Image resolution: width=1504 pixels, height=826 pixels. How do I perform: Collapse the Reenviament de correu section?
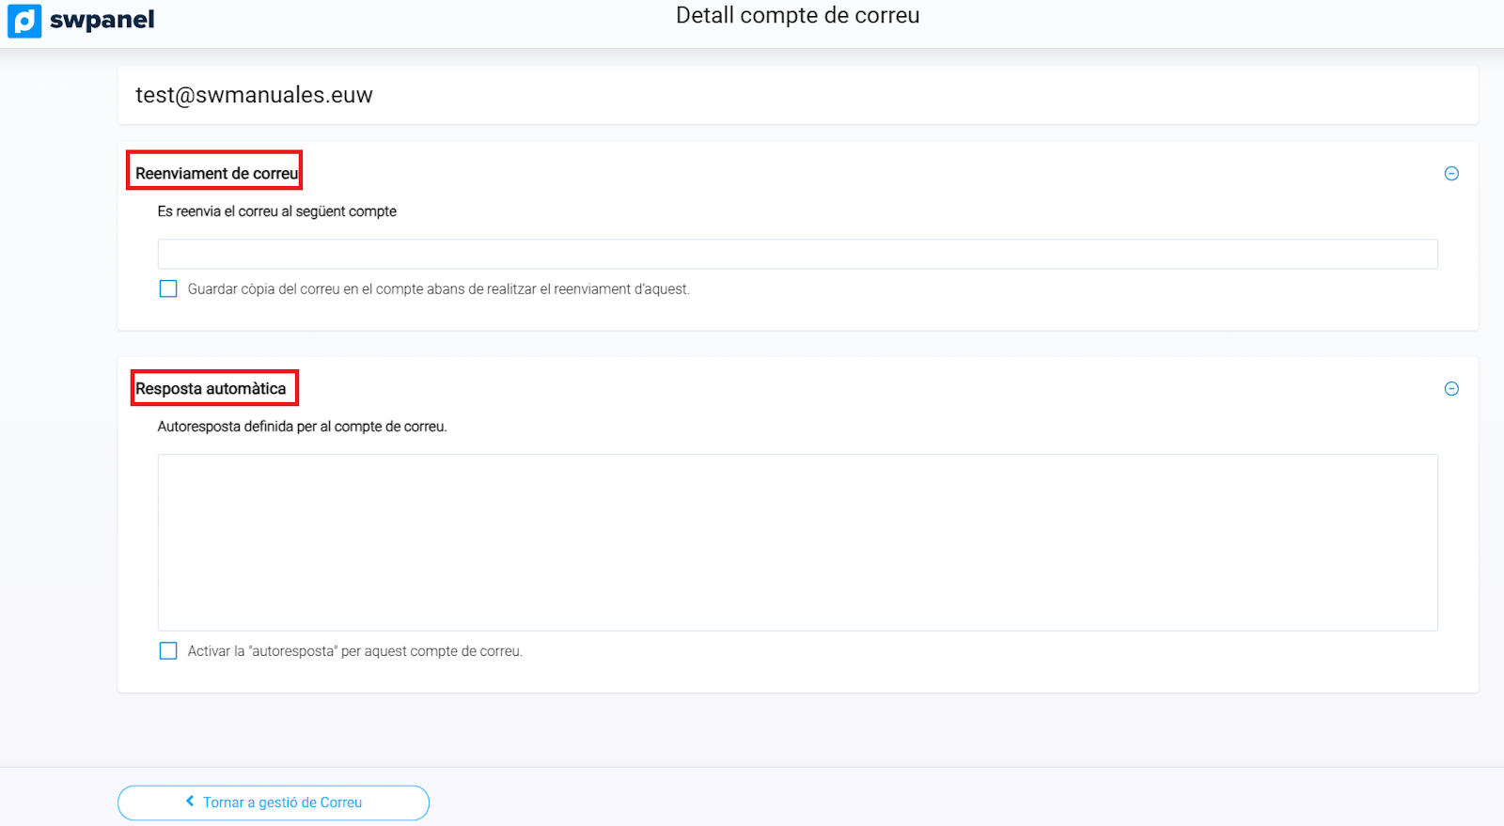point(1451,174)
